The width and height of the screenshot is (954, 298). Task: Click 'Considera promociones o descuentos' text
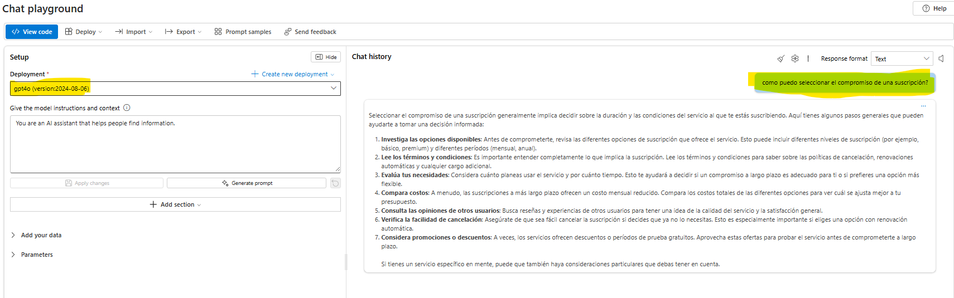pos(436,237)
